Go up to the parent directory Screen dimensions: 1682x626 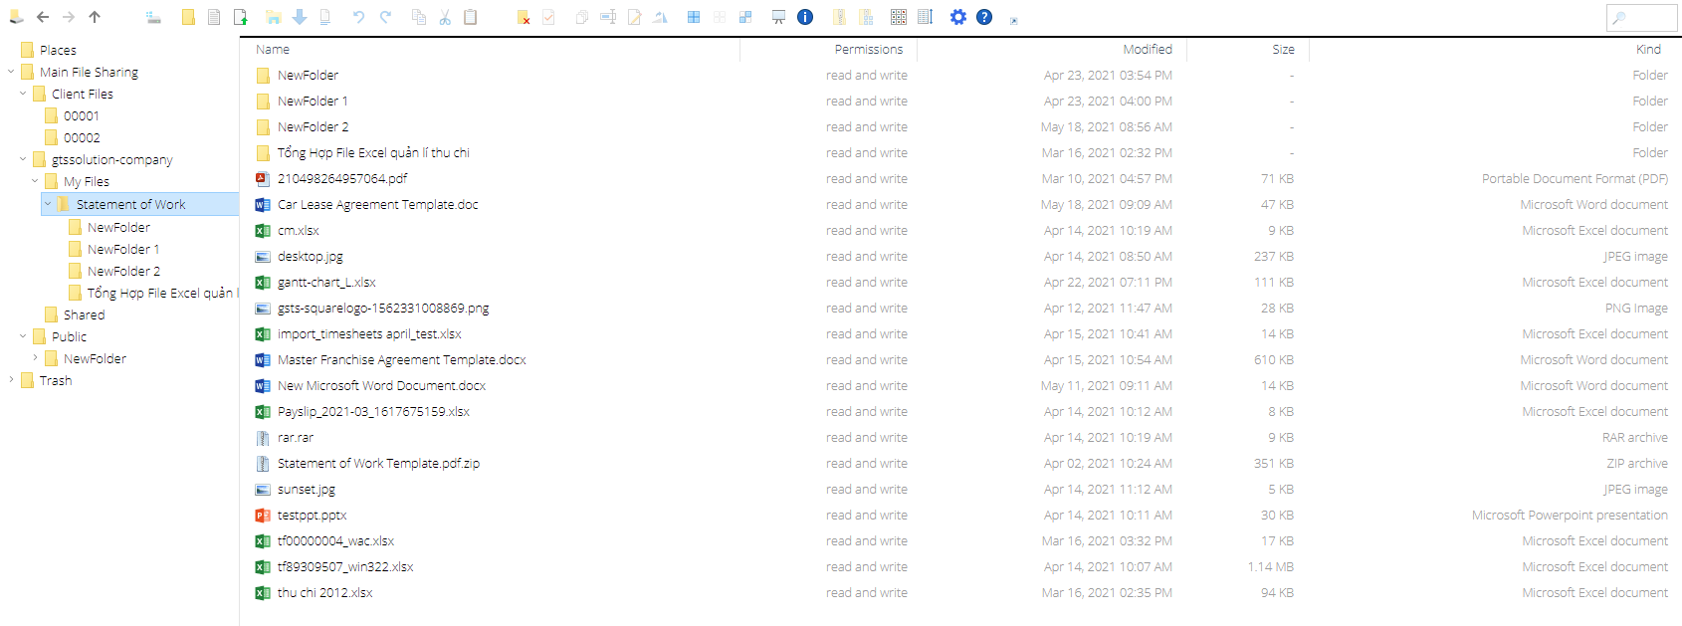[95, 17]
